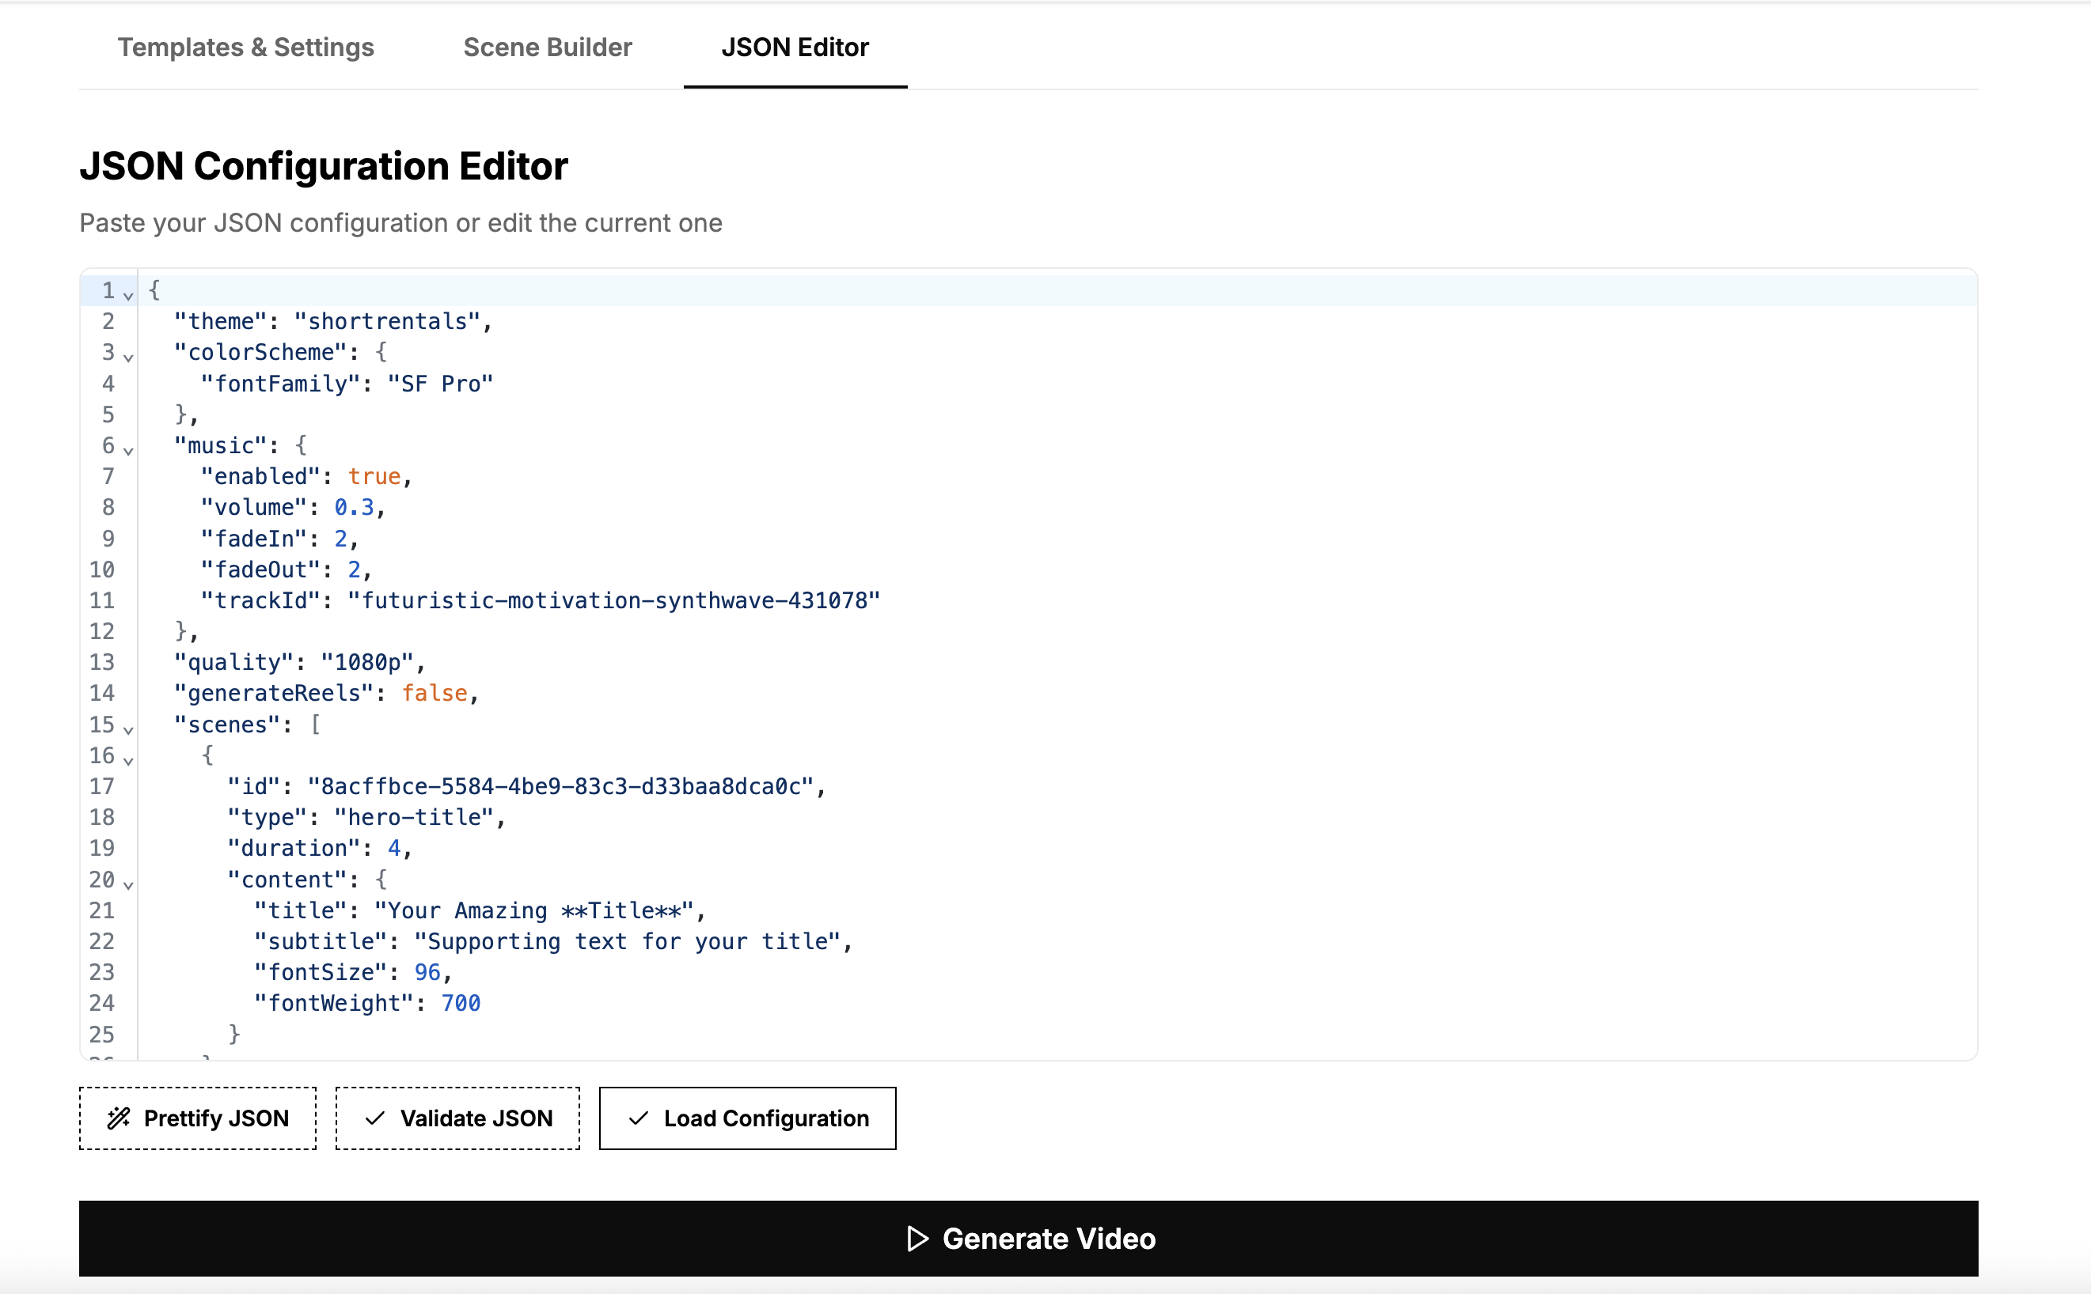Click the duration value 4
2091x1294 pixels.
[x=394, y=848]
